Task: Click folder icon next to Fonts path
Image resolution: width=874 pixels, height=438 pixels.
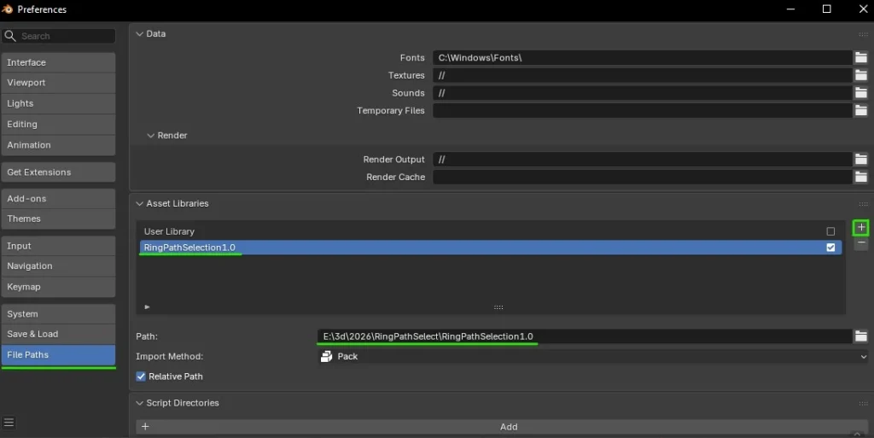Action: [x=861, y=58]
